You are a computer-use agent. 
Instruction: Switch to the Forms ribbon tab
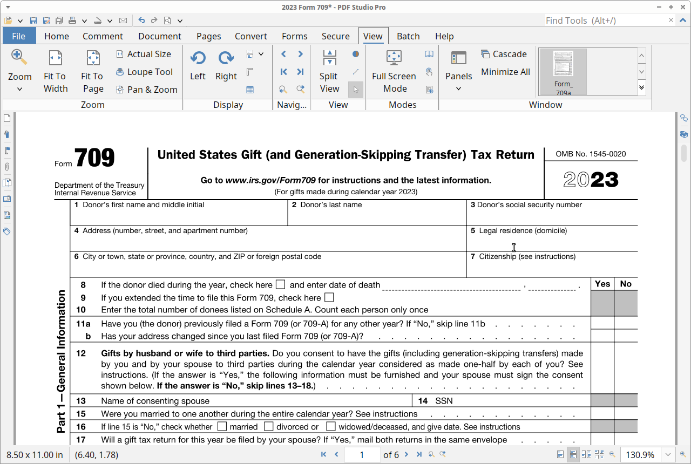[x=294, y=36]
